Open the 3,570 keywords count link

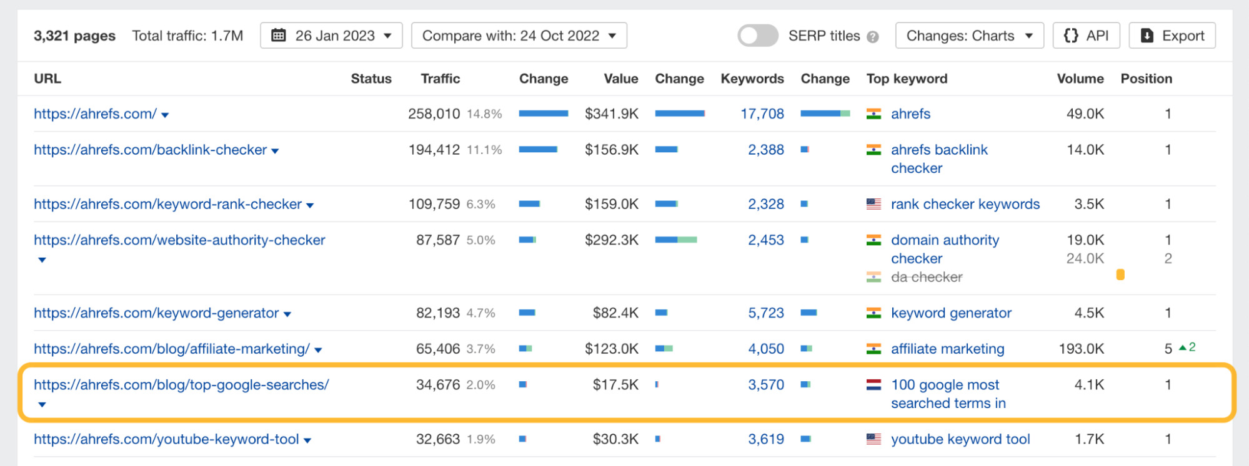(766, 385)
